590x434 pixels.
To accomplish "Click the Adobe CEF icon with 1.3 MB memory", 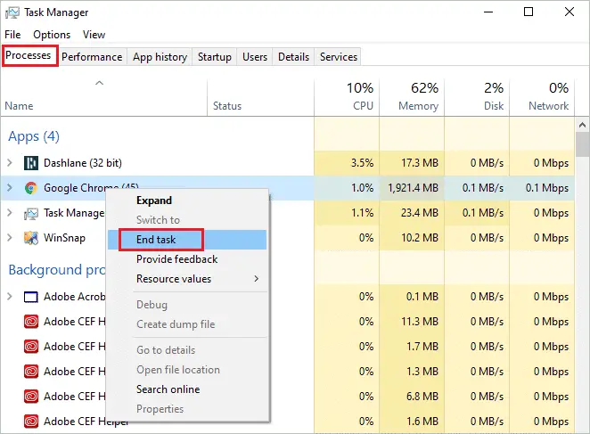I will (31, 372).
